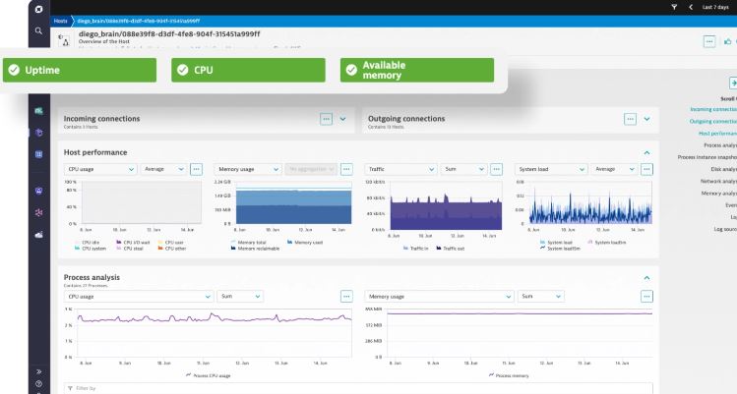Click the Filter by input field

point(358,388)
